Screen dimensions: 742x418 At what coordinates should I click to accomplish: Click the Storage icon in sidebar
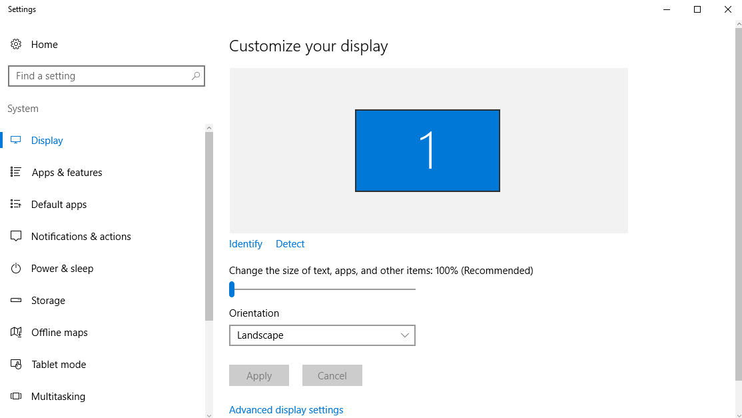pos(16,300)
